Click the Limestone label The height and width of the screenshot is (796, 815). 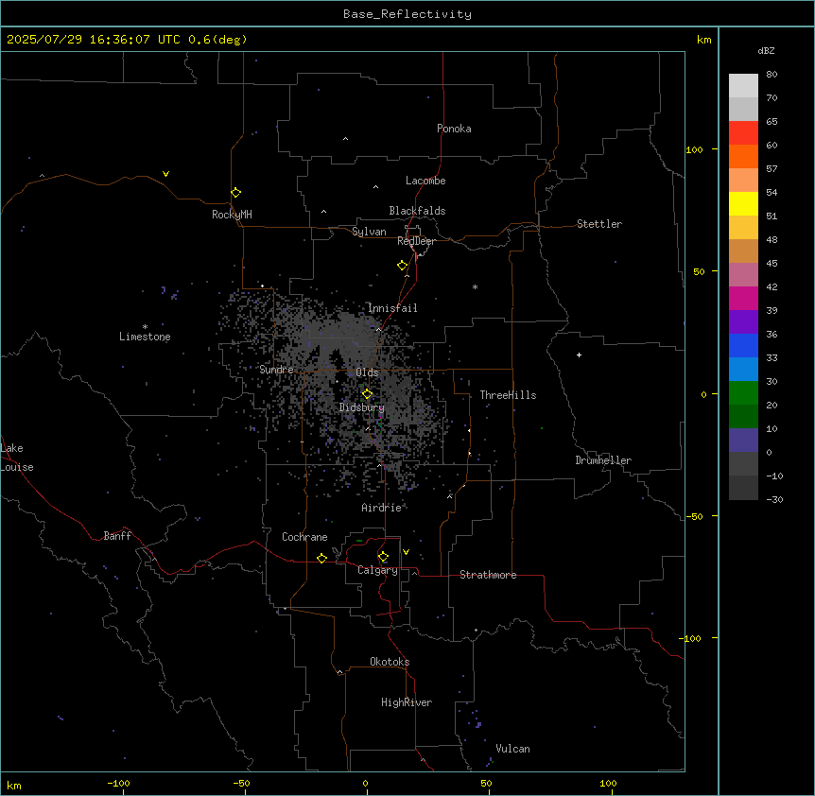coord(145,337)
